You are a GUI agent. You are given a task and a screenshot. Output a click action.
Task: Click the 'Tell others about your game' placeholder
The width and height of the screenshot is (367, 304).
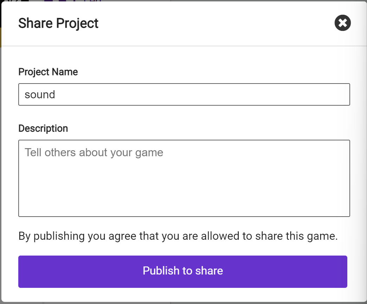[x=93, y=152]
